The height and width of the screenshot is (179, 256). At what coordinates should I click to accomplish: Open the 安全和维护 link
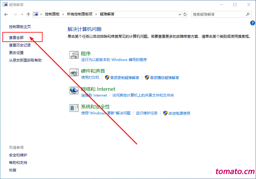(18, 155)
